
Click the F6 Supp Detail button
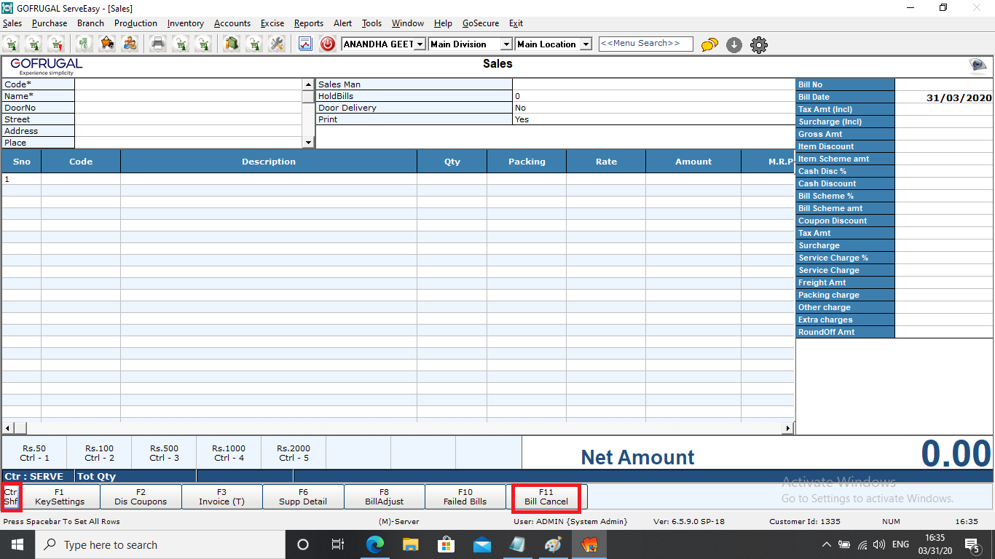coord(303,497)
